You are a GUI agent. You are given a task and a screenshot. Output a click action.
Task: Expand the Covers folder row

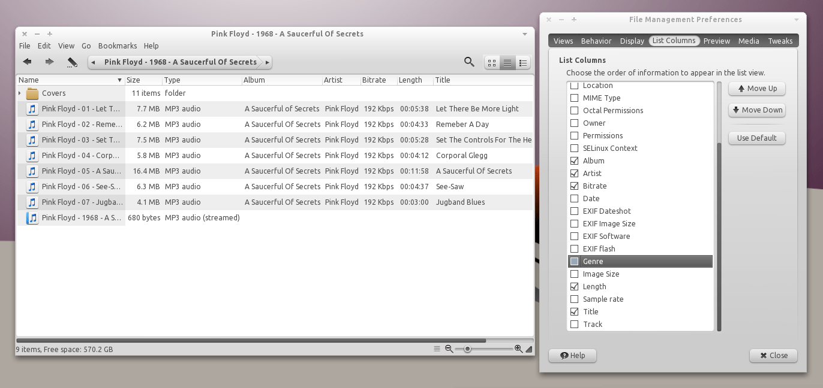19,93
